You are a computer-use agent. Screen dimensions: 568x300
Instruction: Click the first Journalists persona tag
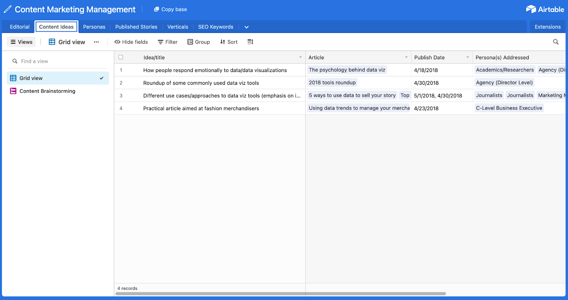[x=489, y=96]
